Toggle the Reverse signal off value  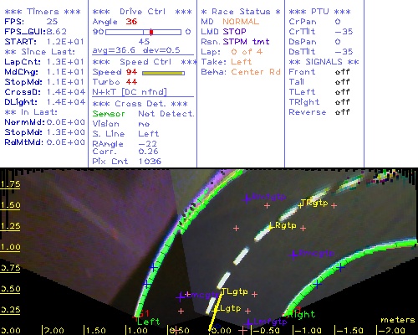point(342,112)
